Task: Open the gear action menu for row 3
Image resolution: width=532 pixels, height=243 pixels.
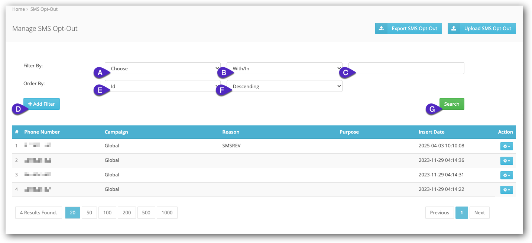Action: [x=506, y=175]
